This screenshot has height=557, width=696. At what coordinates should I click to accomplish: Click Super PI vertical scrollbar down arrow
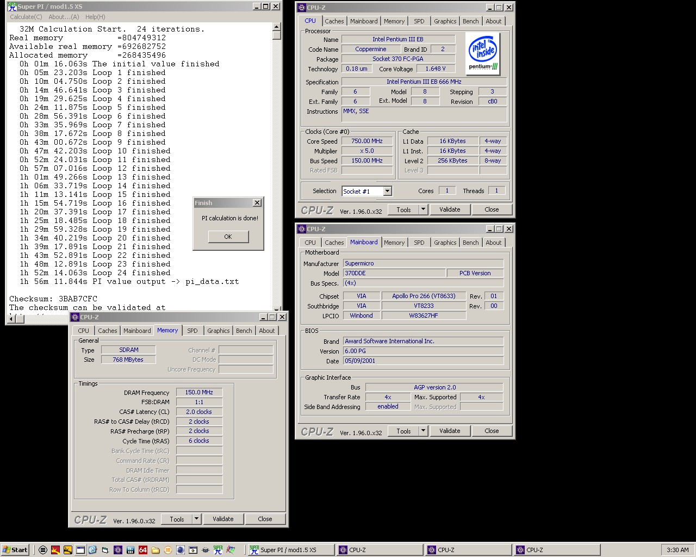(277, 309)
